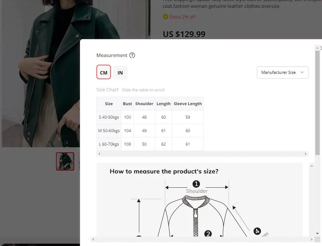Click the Bust column header

[127, 104]
